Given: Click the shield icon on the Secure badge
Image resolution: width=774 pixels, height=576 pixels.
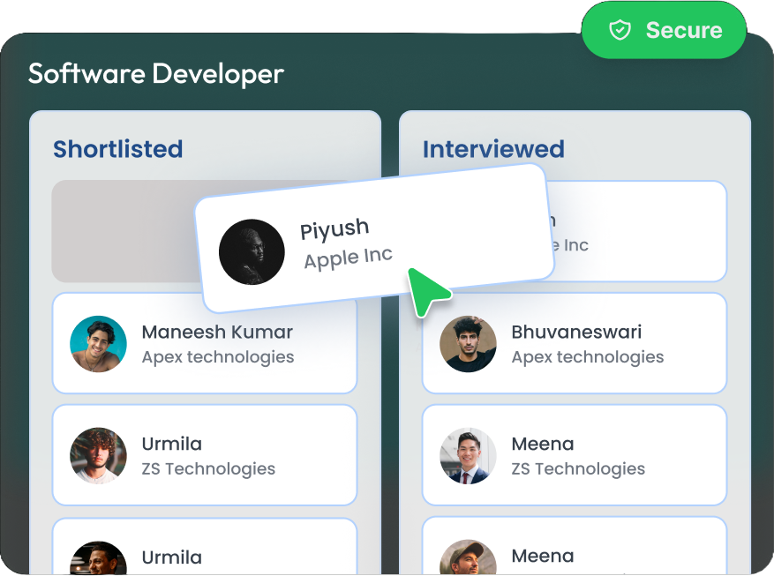Looking at the screenshot, I should click(620, 29).
